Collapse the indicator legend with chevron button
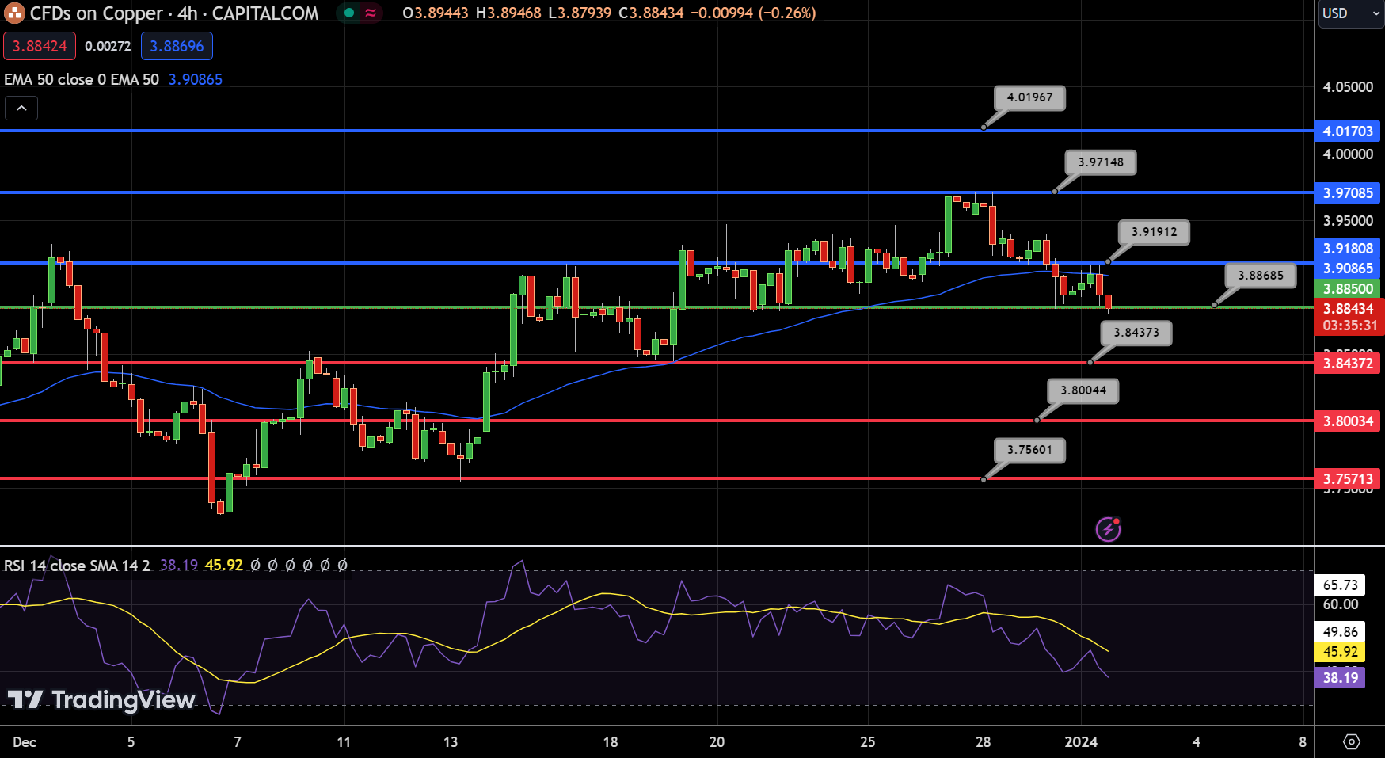Screen dimensions: 1385x758 tap(21, 108)
